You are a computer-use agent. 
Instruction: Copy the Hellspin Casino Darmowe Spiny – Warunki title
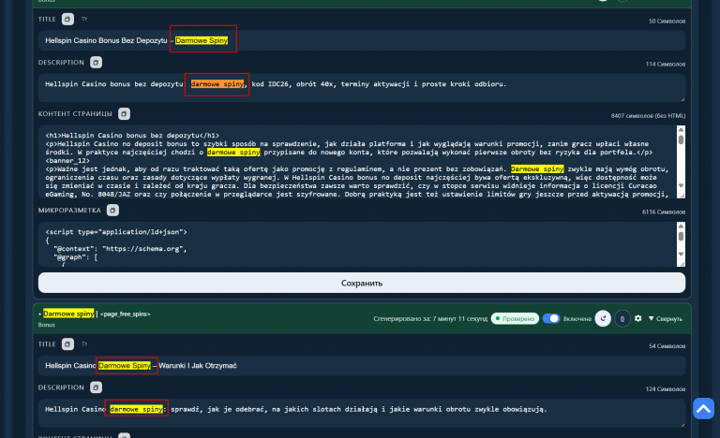click(67, 344)
